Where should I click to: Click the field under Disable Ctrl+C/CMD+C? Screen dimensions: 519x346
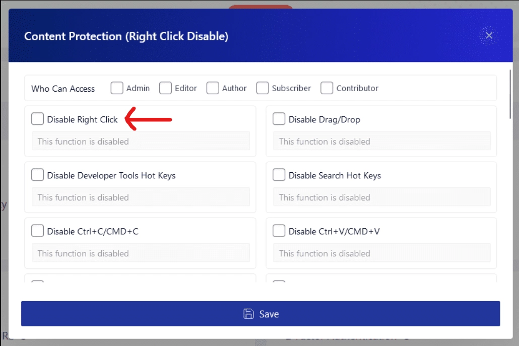(141, 253)
